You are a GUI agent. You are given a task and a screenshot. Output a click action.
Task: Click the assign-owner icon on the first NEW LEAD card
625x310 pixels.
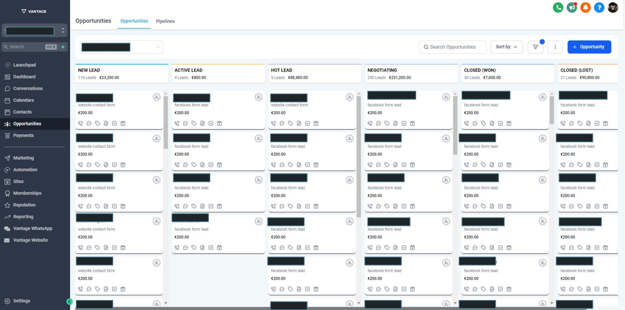click(x=156, y=97)
